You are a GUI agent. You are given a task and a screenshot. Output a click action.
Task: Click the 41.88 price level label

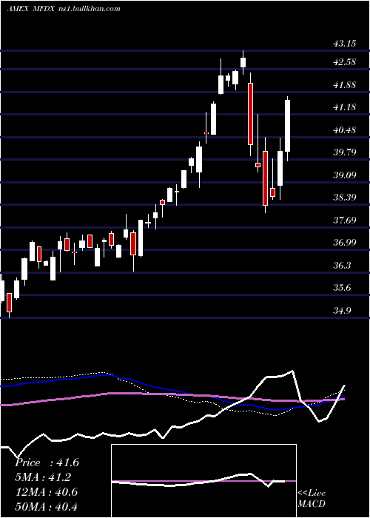click(345, 85)
